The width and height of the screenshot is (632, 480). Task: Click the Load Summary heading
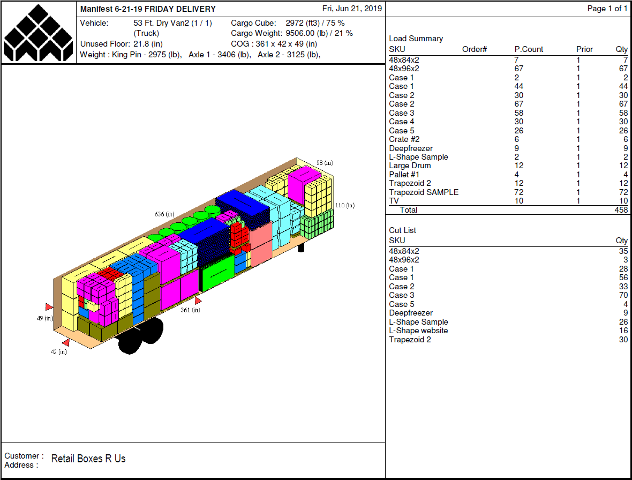416,39
